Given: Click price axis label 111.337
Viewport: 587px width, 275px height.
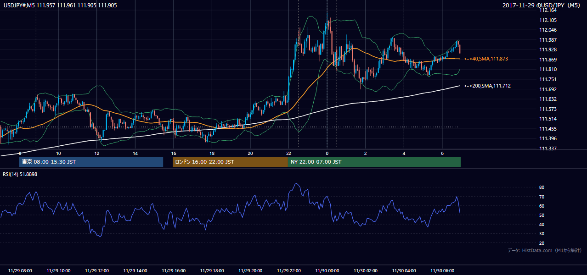Looking at the screenshot, I should pyautogui.click(x=547, y=148).
